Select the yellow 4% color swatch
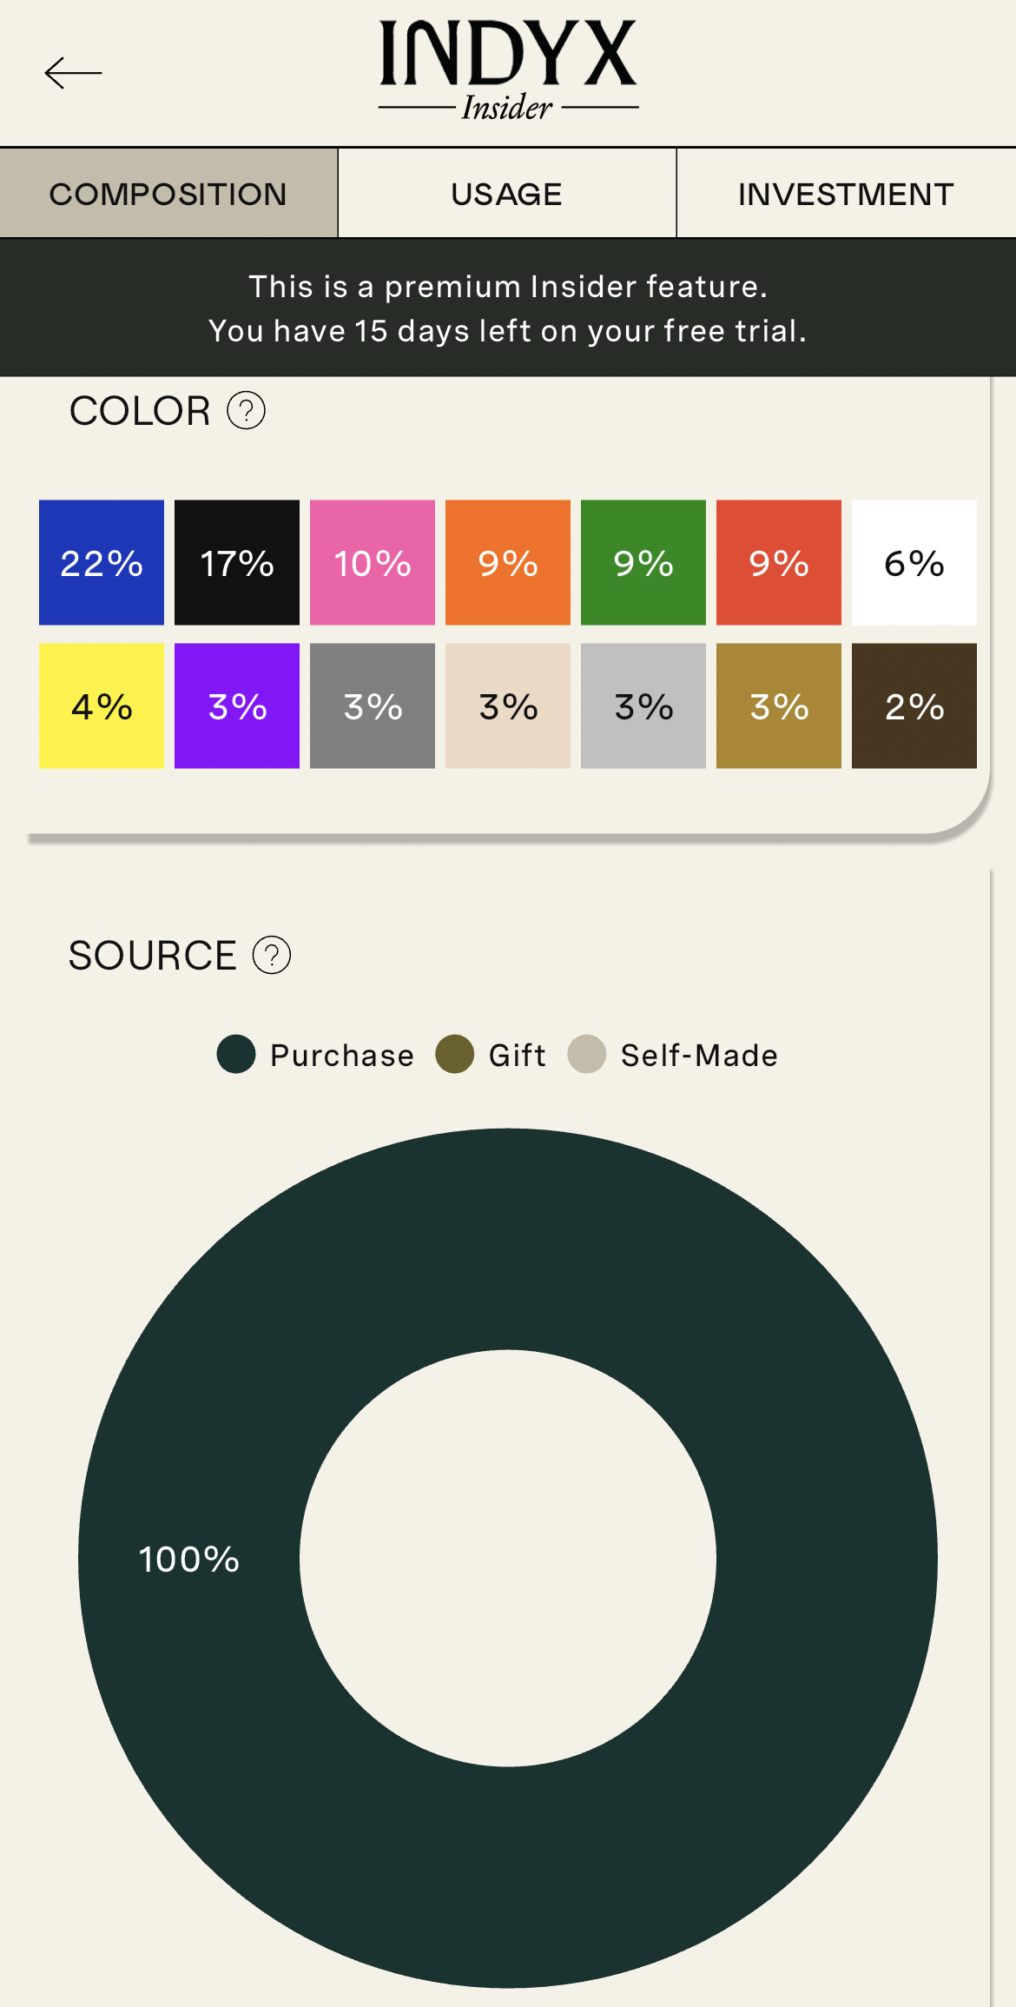 [102, 705]
